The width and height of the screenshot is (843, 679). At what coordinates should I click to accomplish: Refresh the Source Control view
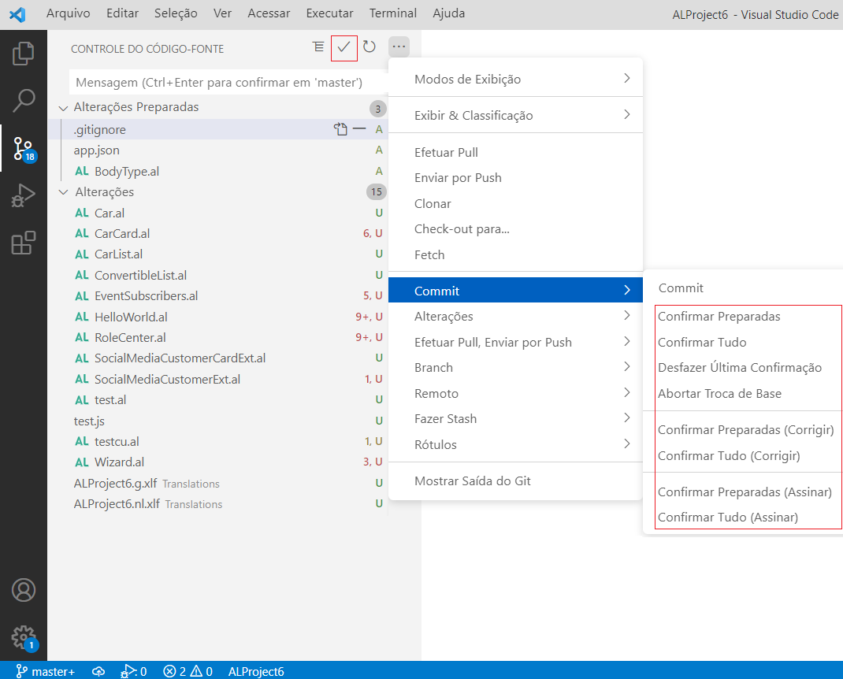[369, 47]
